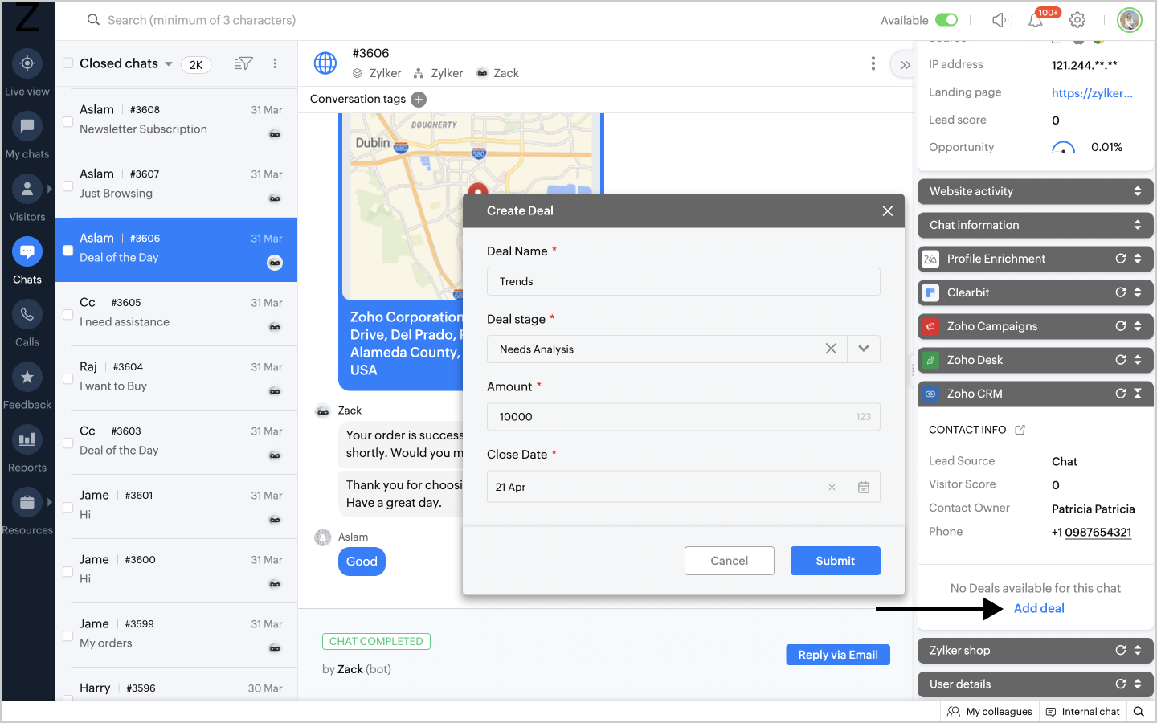Click the top search field
1157x723 pixels.
tap(202, 20)
